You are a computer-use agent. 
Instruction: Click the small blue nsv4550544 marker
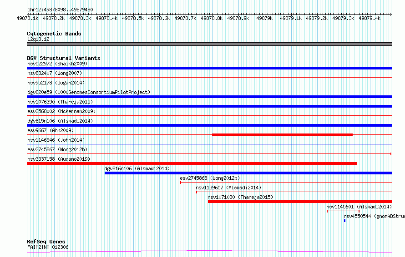(344, 221)
